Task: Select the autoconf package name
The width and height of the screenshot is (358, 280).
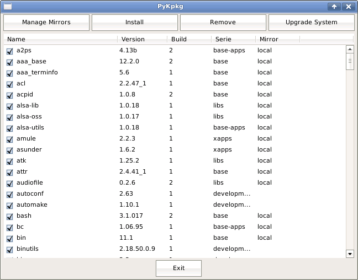Action: [30, 193]
